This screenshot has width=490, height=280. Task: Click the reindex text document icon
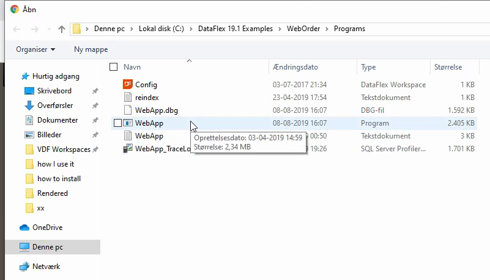[x=128, y=98]
